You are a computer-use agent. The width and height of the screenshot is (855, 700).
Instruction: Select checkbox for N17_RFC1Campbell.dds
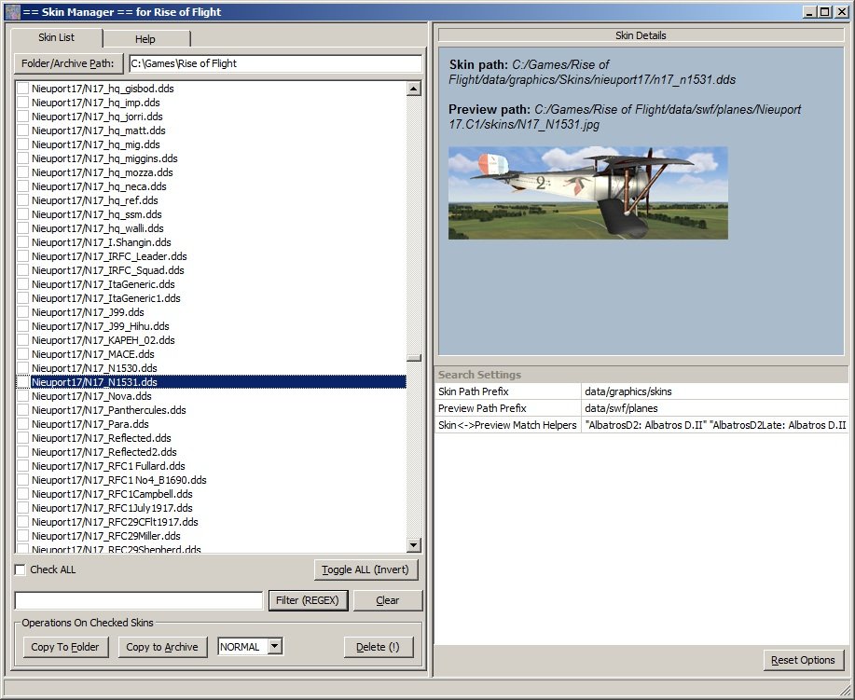click(23, 494)
